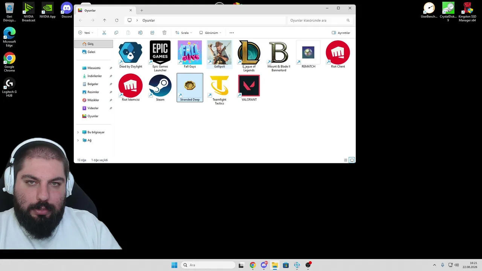Open Oyunlar in the navigation pane

click(x=93, y=116)
